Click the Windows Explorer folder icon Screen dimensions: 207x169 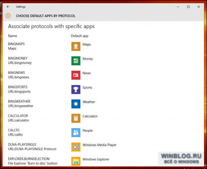click(76, 161)
